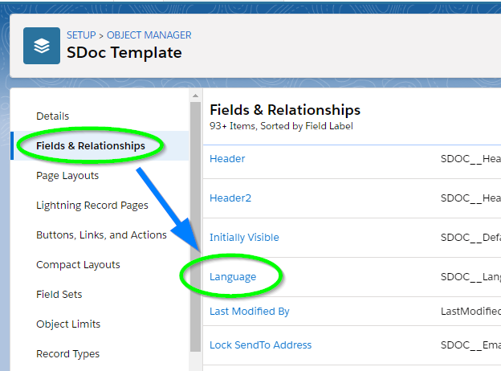Click the Fields & Relationships panel heading
The width and height of the screenshot is (501, 371).
285,109
